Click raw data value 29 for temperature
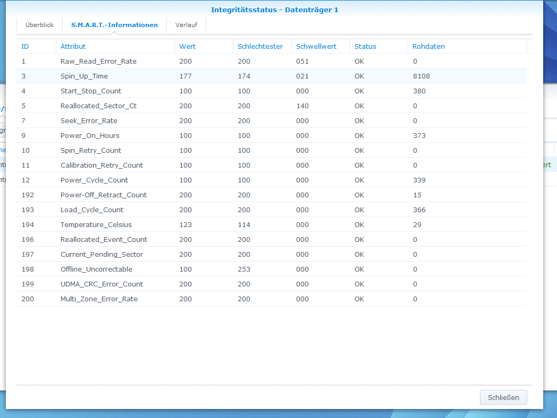Screen dimensions: 557x418 pos(417,225)
